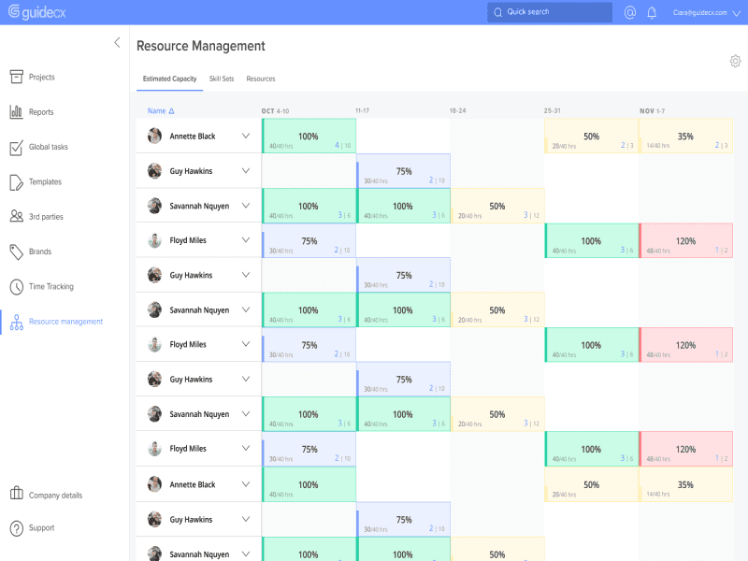The height and width of the screenshot is (561, 748).
Task: Click the first Floyd Miles avatar
Action: click(x=154, y=240)
